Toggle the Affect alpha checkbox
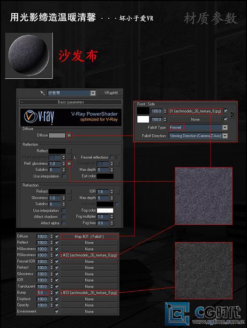 pos(64,223)
